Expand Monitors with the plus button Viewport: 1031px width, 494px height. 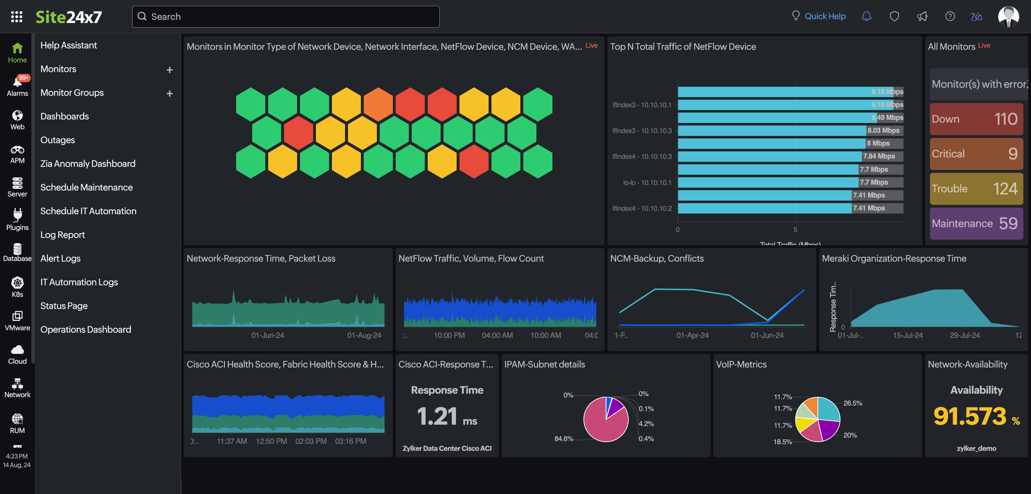point(170,70)
